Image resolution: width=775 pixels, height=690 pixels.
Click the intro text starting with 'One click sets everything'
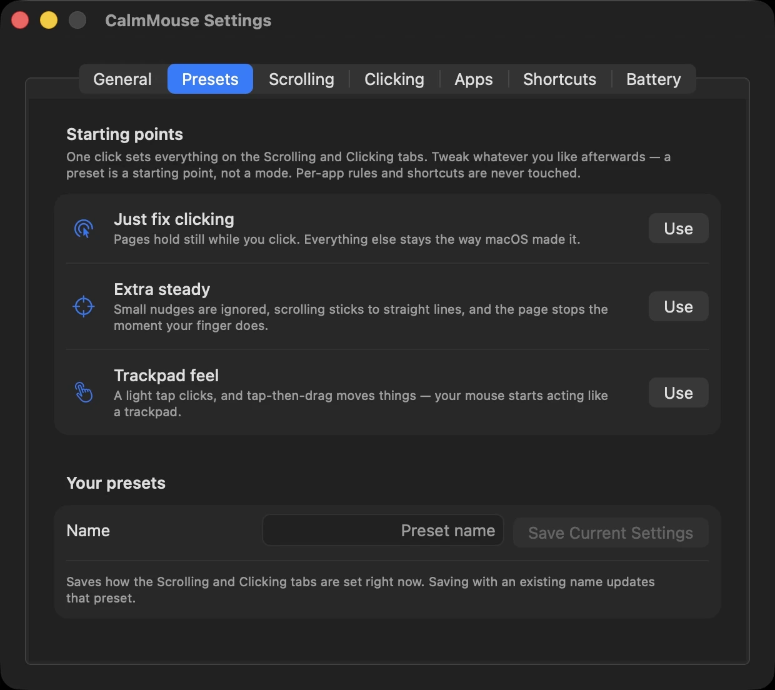[x=368, y=165]
